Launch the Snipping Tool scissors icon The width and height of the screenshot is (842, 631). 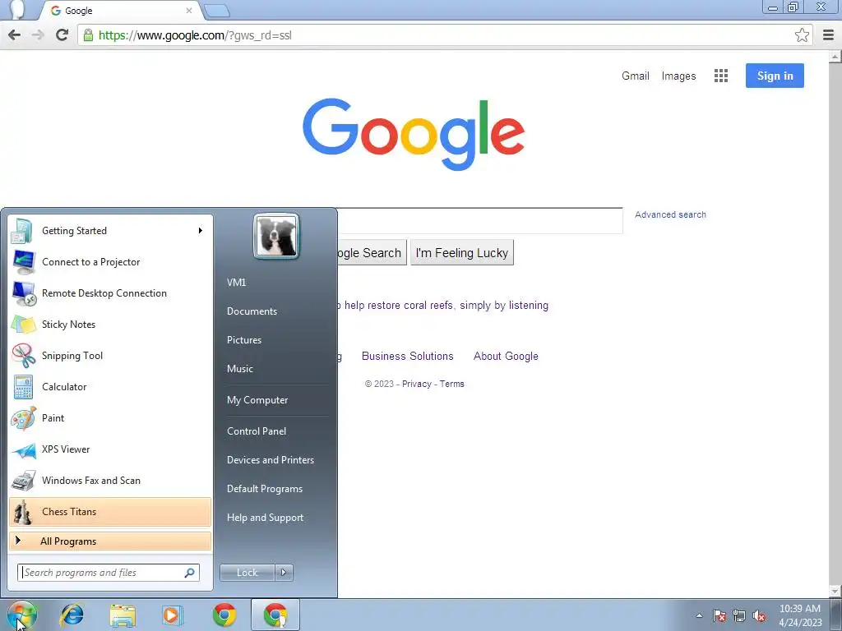coord(24,356)
